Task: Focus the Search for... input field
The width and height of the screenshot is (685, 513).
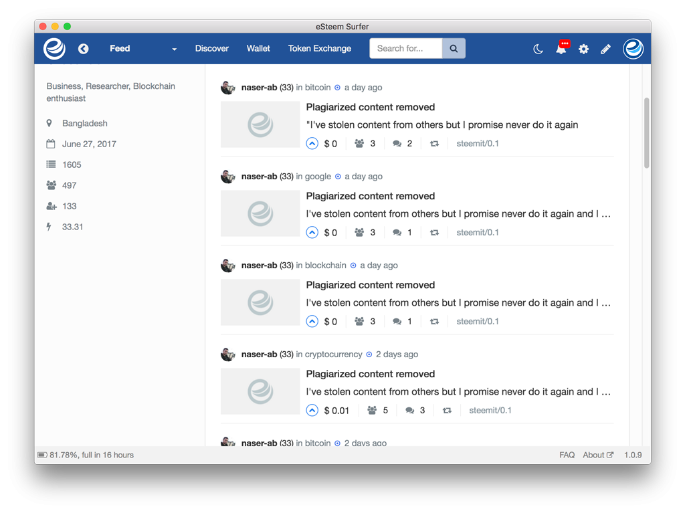Action: tap(406, 49)
